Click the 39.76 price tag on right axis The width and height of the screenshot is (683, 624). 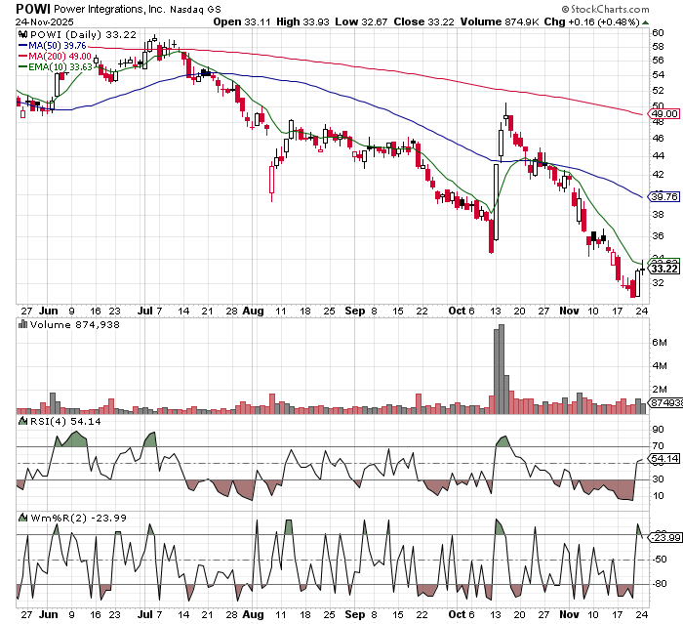click(664, 196)
